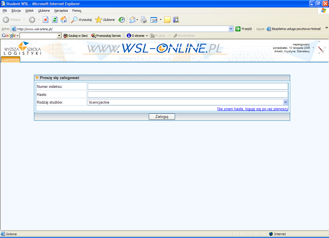Open the Google logo toolbar menu
Image resolution: width=329 pixels, height=238 pixels.
pyautogui.click(x=10, y=36)
